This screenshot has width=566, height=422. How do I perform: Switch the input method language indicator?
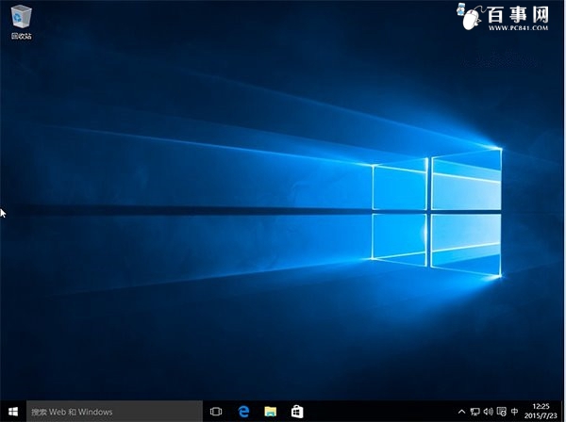click(x=515, y=412)
